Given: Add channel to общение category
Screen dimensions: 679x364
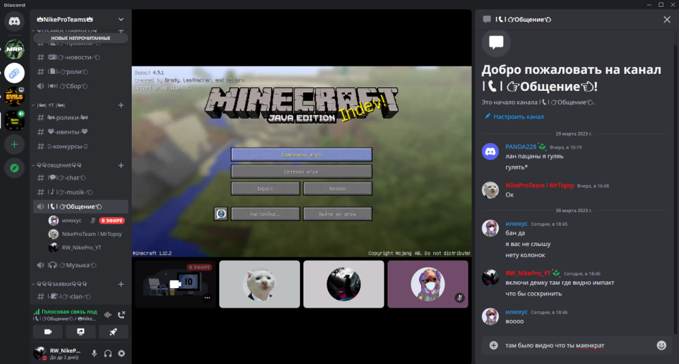Looking at the screenshot, I should [122, 165].
